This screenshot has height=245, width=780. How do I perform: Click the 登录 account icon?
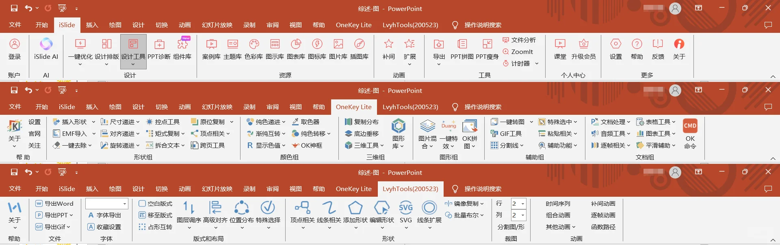tap(15, 49)
